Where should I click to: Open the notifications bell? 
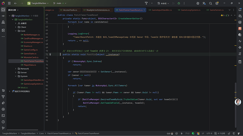pos(240,10)
